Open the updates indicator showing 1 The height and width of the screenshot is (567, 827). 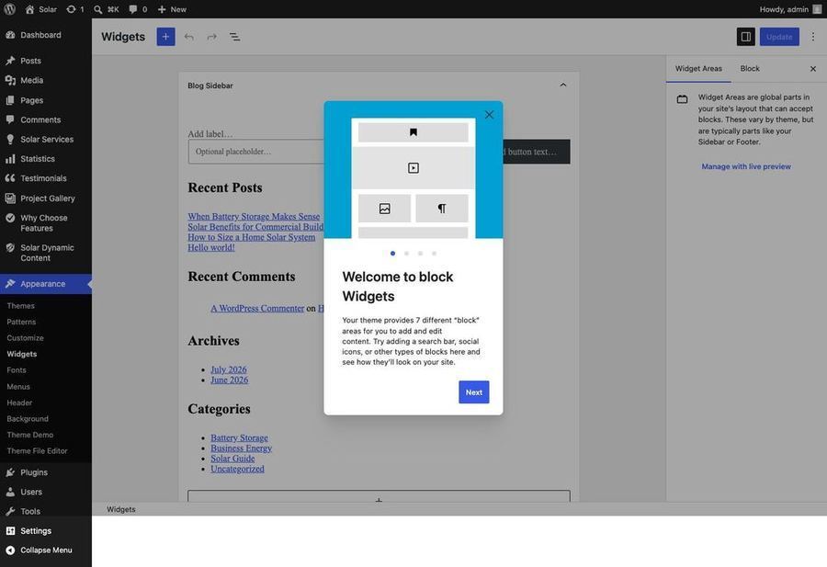click(x=75, y=9)
